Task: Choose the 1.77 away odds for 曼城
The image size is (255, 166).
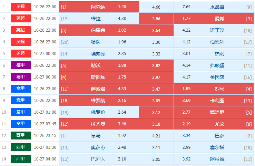Action: point(186,18)
